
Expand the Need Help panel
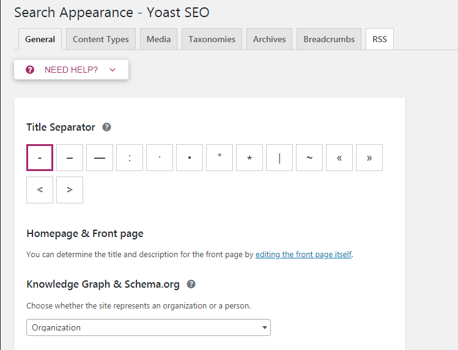pyautogui.click(x=71, y=70)
